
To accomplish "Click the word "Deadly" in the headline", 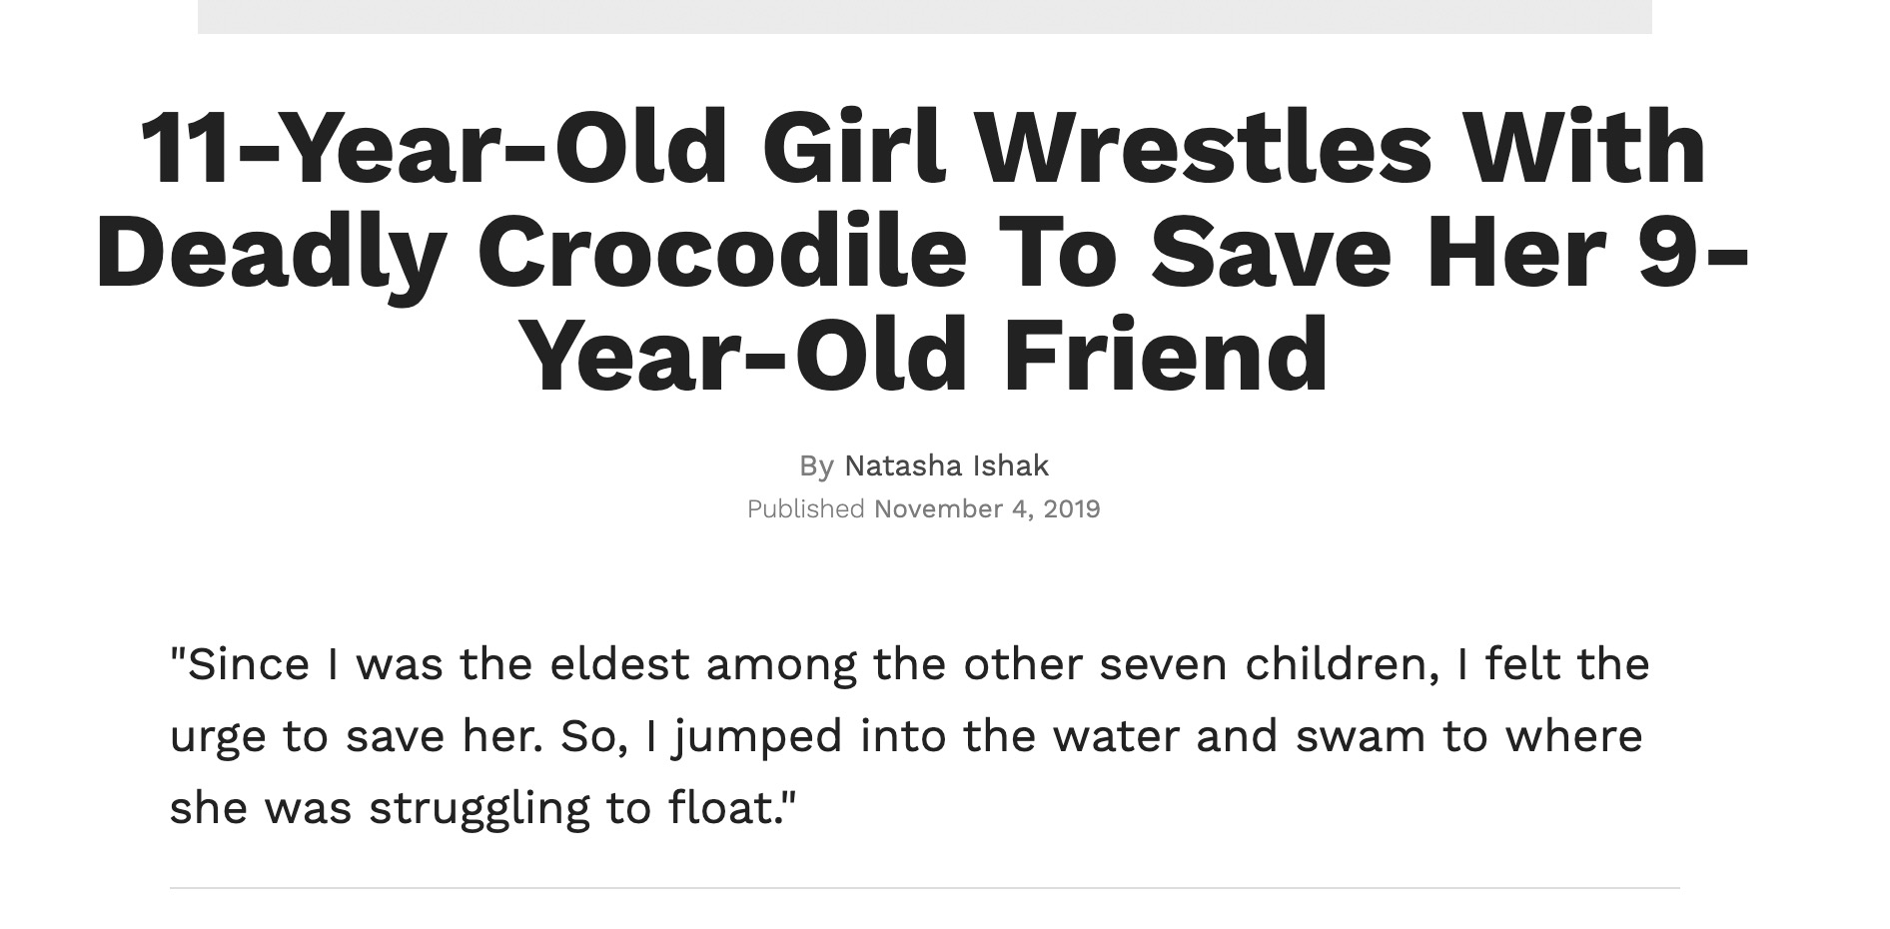I will (x=271, y=254).
